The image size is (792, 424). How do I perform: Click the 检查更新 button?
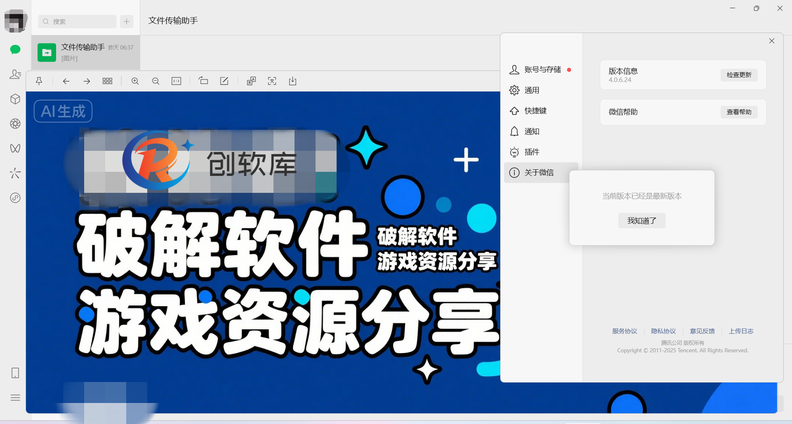pos(739,75)
